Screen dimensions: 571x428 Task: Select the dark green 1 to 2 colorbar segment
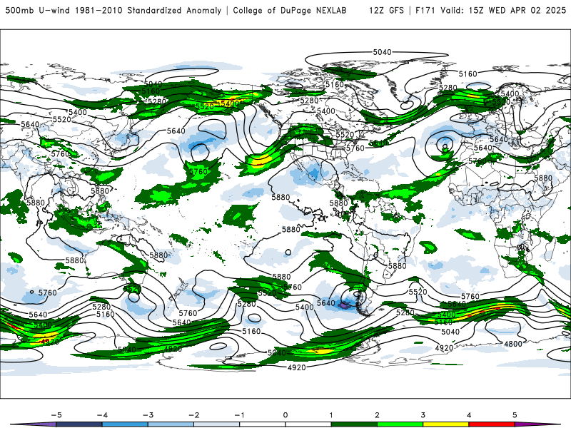(354, 424)
